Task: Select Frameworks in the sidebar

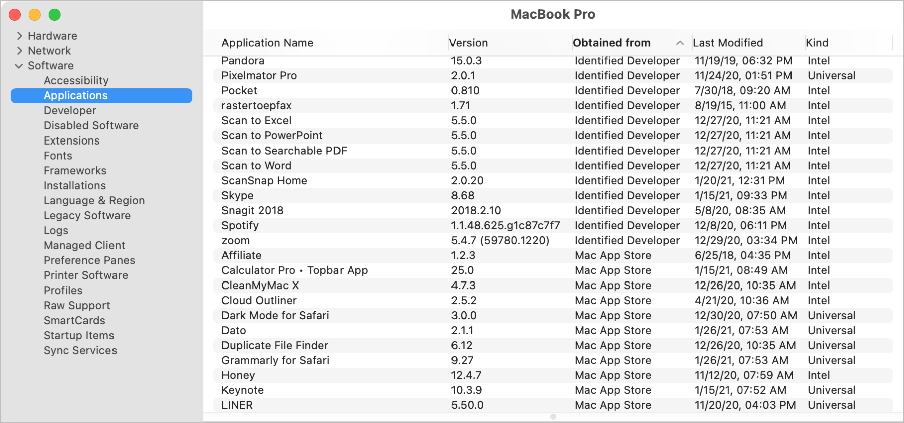Action: (x=75, y=171)
